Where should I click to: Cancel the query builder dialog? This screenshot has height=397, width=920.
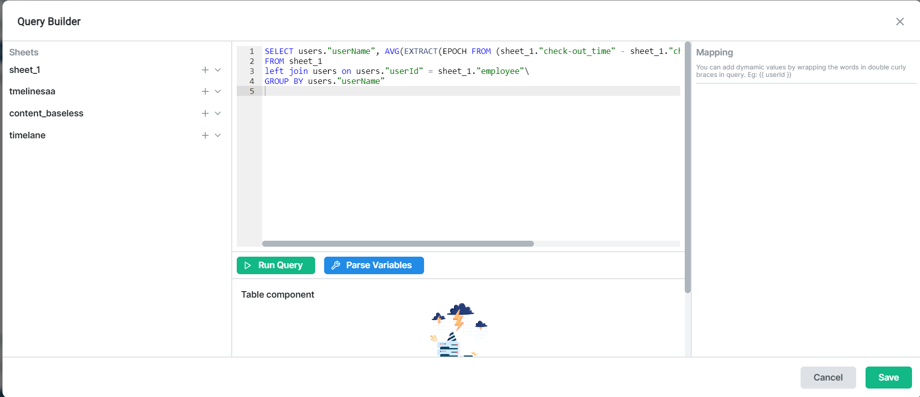(x=828, y=378)
